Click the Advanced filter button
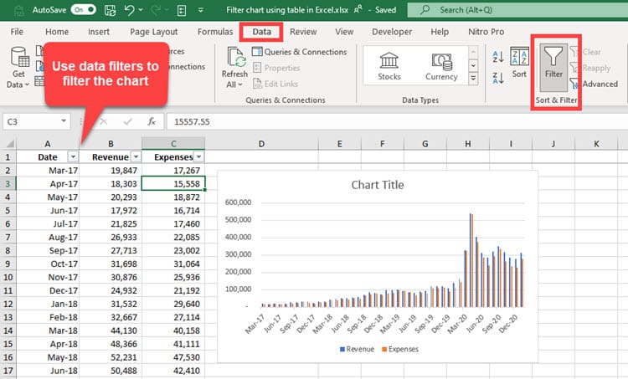The height and width of the screenshot is (379, 628). (593, 84)
